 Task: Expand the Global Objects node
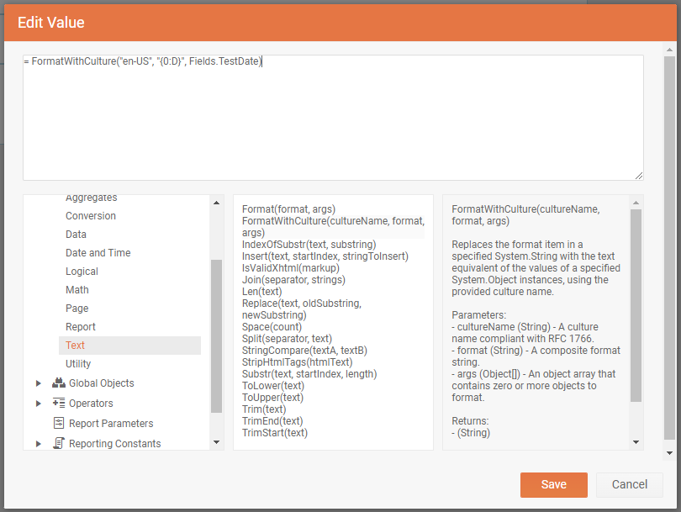pyautogui.click(x=39, y=383)
